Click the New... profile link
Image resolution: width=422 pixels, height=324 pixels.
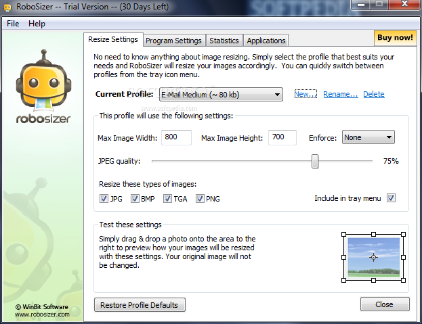coord(305,94)
